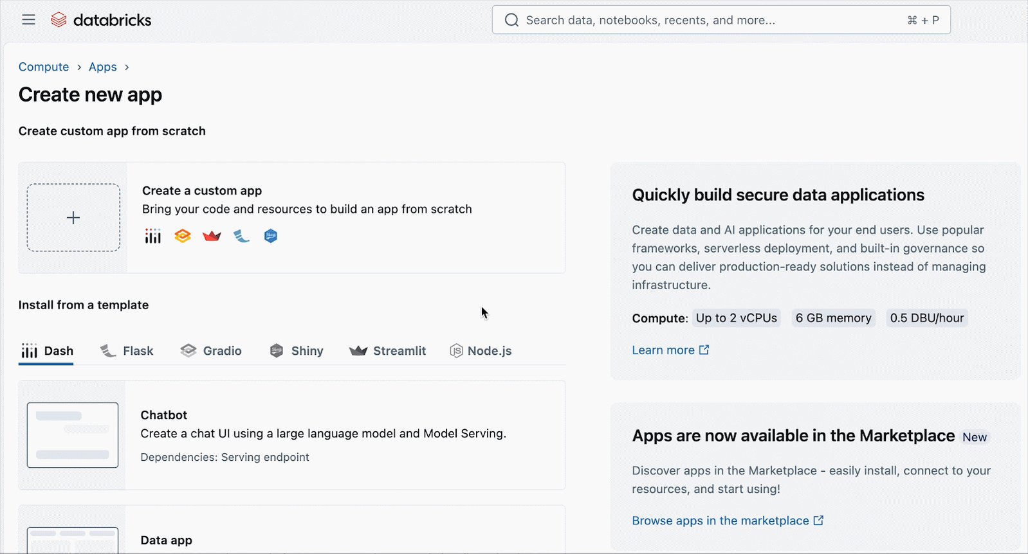The image size is (1028, 554).
Task: Click the Flask icon under custom app
Action: [241, 236]
